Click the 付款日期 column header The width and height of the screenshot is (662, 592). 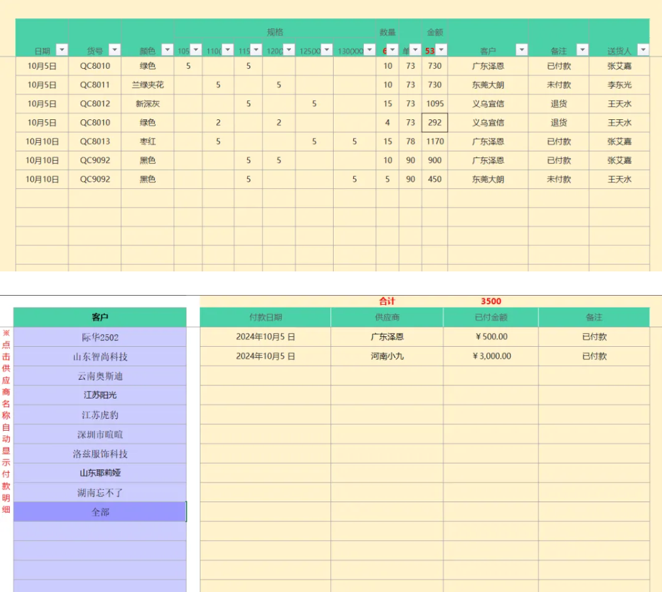[265, 317]
